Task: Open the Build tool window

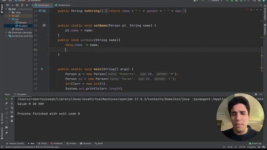Action: pyautogui.click(x=99, y=143)
